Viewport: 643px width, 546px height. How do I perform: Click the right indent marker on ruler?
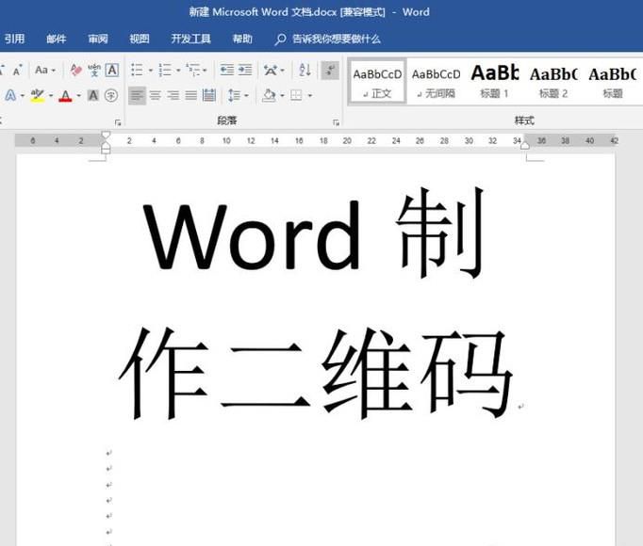[525, 145]
